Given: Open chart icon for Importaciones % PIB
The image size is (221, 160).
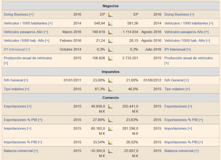Looking at the screenshot, I should pyautogui.click(x=111, y=142).
